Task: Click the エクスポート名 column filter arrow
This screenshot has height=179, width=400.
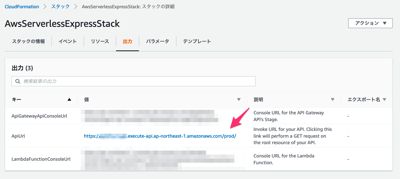Action: pyautogui.click(x=385, y=99)
